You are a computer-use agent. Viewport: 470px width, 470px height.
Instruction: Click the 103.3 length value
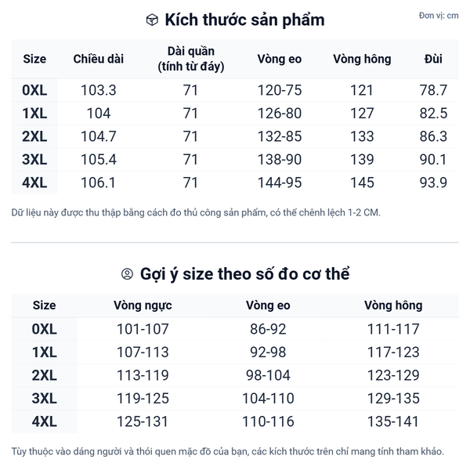pos(99,90)
